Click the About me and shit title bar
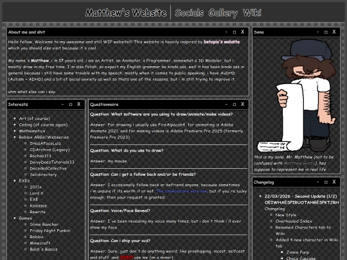This screenshot has height=260, width=347. (x=128, y=32)
